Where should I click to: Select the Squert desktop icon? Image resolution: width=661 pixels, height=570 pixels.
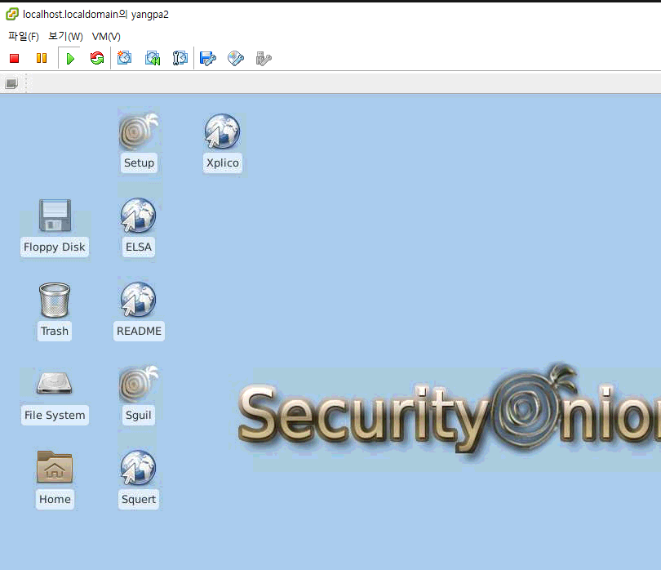point(138,479)
